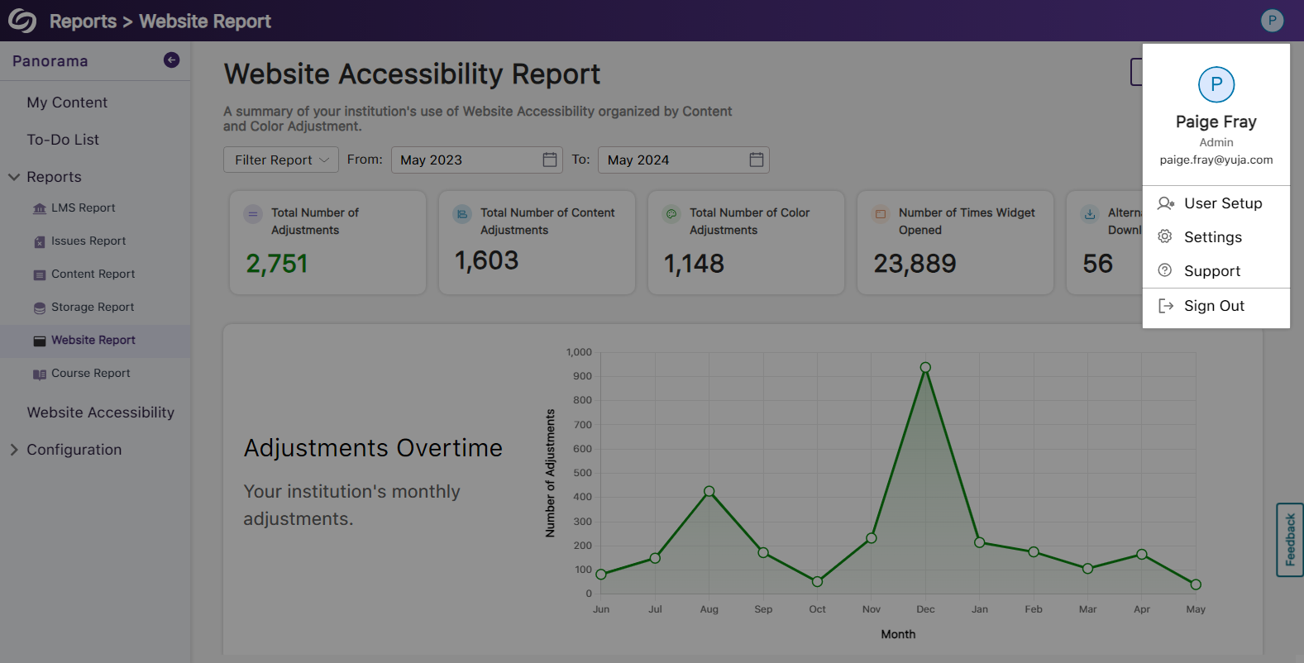
Task: Click the Issues Report icon
Action: pos(40,241)
